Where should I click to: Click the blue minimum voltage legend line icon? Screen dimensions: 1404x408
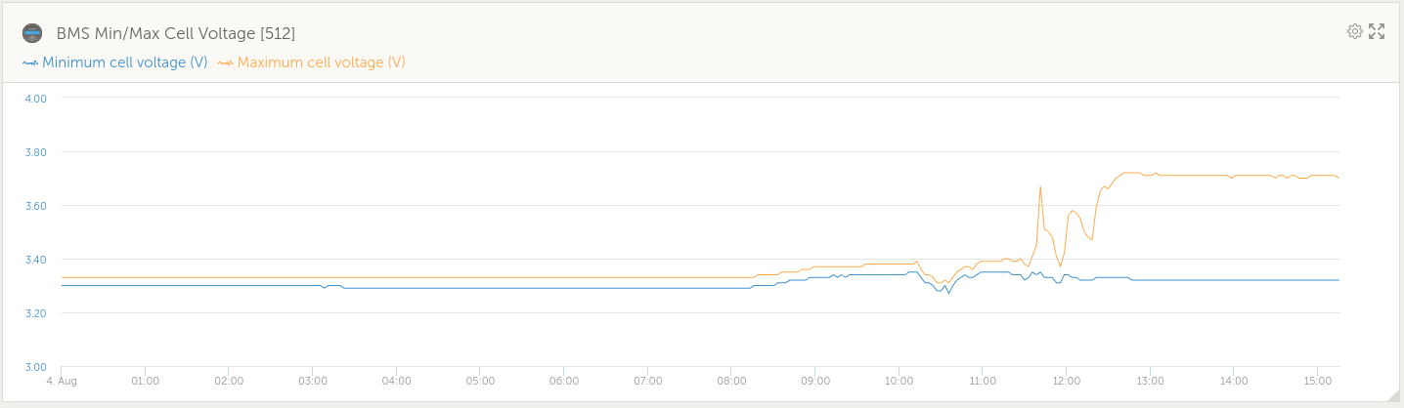30,62
